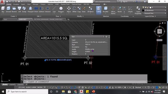The image size is (168, 94).
Task: Click the new drawing tab plus button
Action: (68, 19)
